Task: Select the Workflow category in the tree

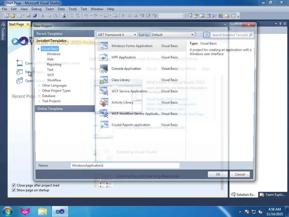Action: (x=54, y=80)
